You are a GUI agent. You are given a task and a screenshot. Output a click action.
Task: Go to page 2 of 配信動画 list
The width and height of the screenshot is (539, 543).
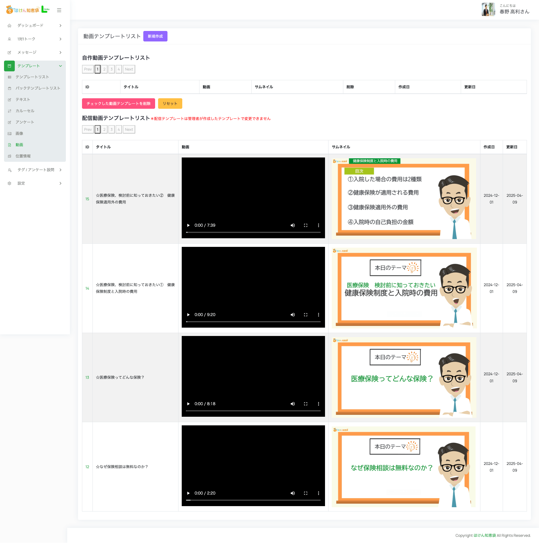tap(104, 129)
